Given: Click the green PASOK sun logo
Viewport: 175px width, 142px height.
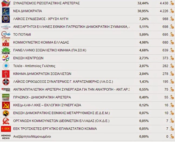Looking at the screenshot, I should 6,51.
